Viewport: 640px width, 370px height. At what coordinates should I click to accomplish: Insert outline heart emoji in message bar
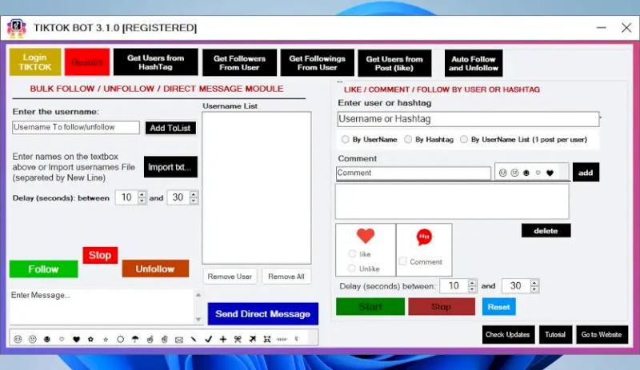pos(62,339)
